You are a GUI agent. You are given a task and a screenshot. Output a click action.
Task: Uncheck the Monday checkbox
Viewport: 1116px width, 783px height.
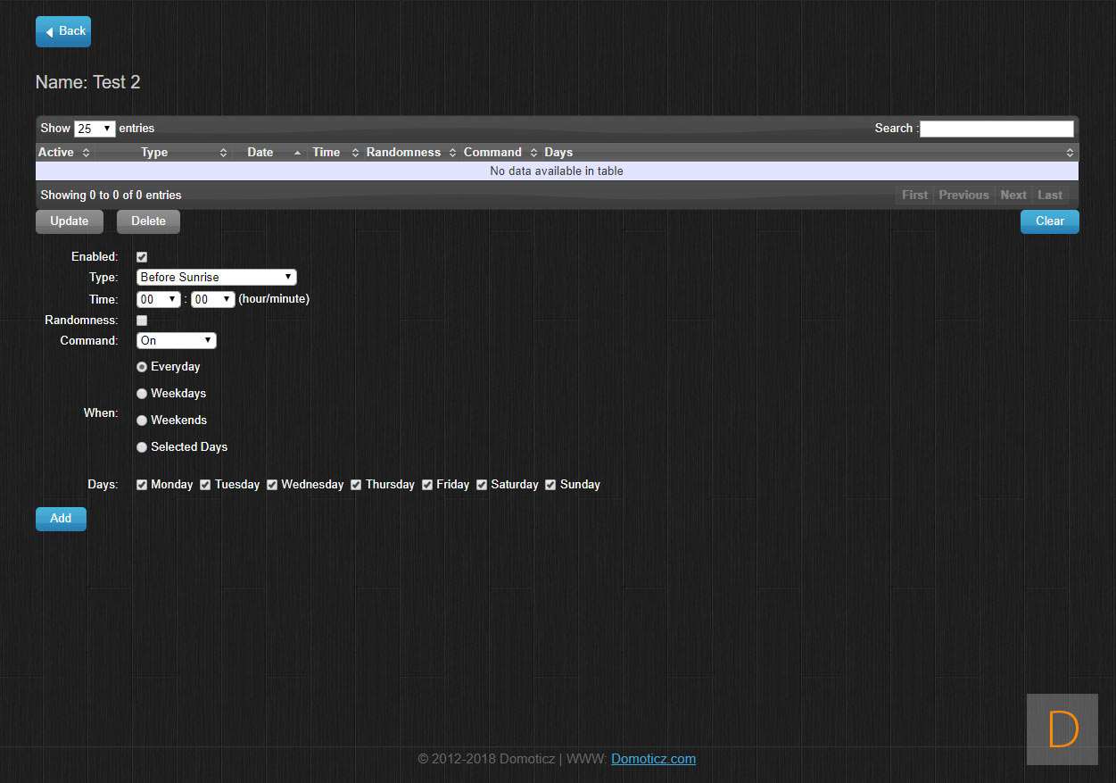click(x=142, y=485)
